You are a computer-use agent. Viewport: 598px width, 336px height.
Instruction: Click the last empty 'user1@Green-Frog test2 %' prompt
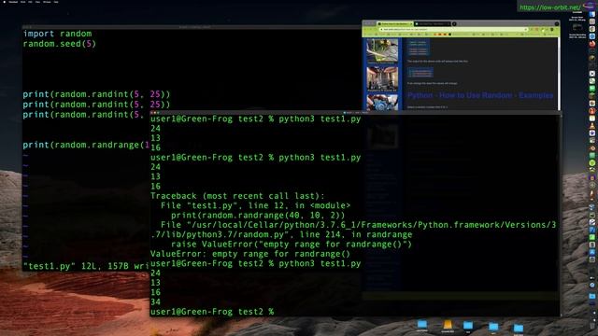coord(212,312)
